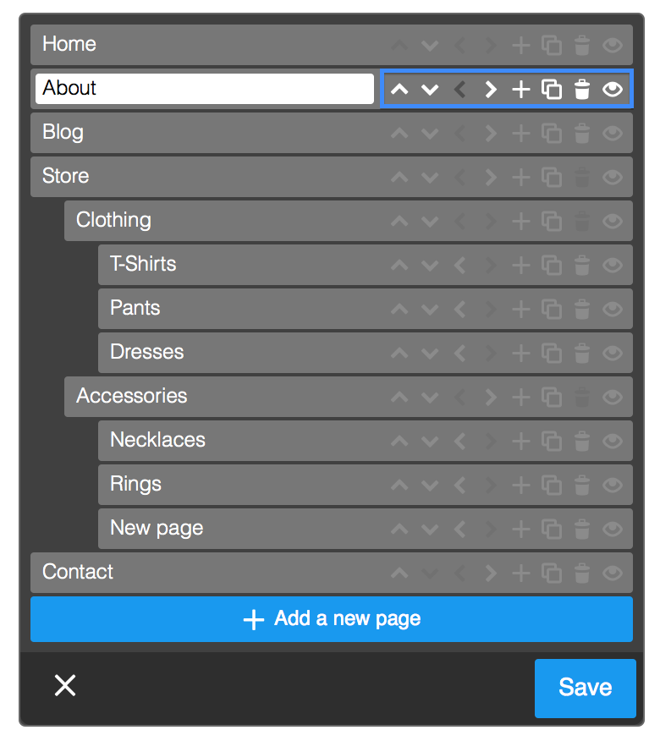This screenshot has width=660, height=741.
Task: Click the Add a new page button
Action: click(x=332, y=619)
